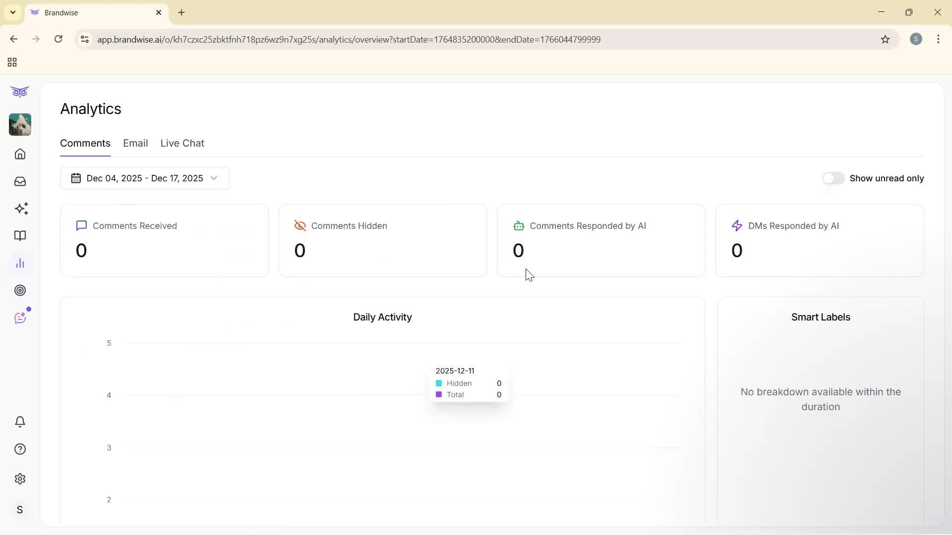Open the Home dashboard from the sidebar
Image resolution: width=952 pixels, height=535 pixels.
click(20, 154)
